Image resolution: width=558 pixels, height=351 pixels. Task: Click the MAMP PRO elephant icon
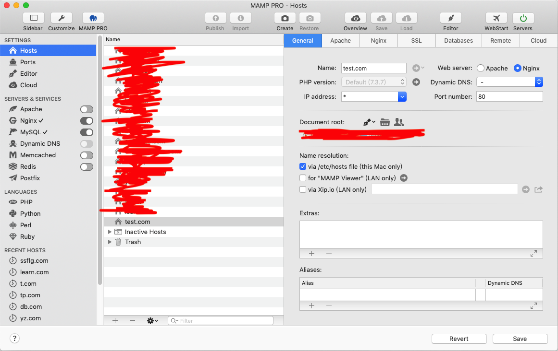pyautogui.click(x=93, y=18)
